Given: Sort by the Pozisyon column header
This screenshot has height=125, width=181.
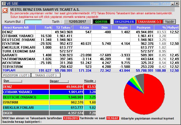Looking at the screenshot, I should (x=142, y=27).
